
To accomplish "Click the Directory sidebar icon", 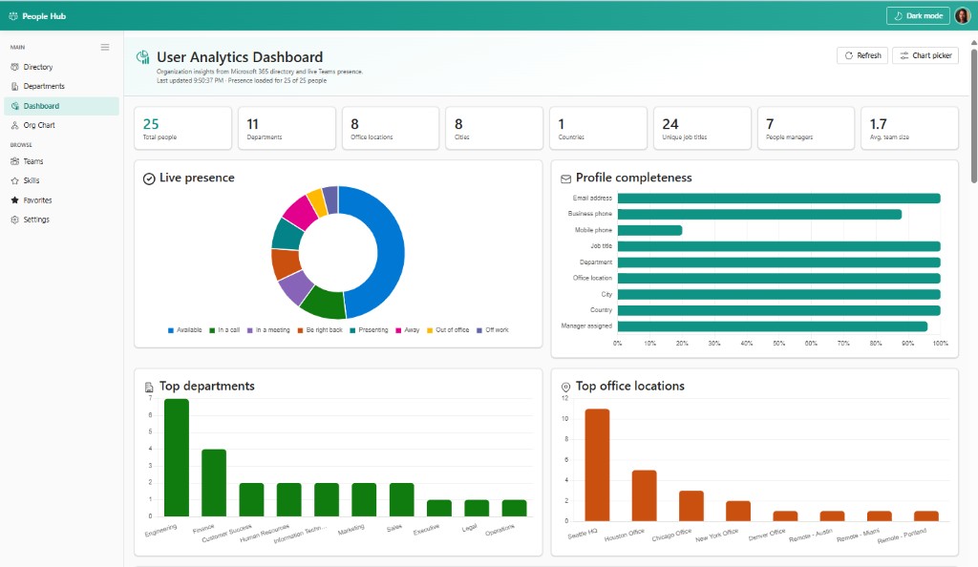I will click(15, 67).
